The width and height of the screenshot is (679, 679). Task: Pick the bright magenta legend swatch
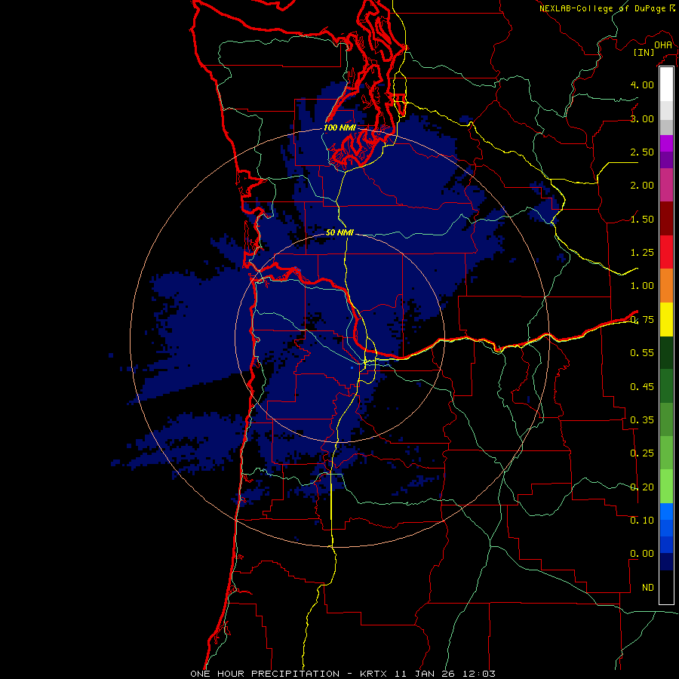coord(666,143)
